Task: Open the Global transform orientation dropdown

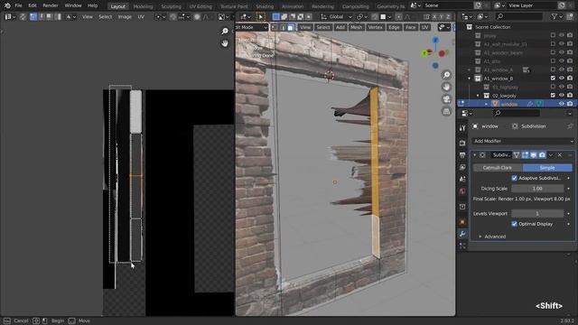Action: 336,16
